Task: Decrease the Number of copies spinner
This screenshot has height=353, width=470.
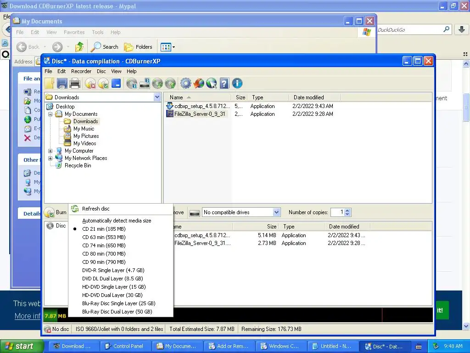Action: [347, 214]
